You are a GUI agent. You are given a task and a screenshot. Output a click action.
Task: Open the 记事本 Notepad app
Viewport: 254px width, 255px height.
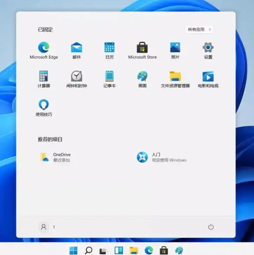[x=109, y=79]
